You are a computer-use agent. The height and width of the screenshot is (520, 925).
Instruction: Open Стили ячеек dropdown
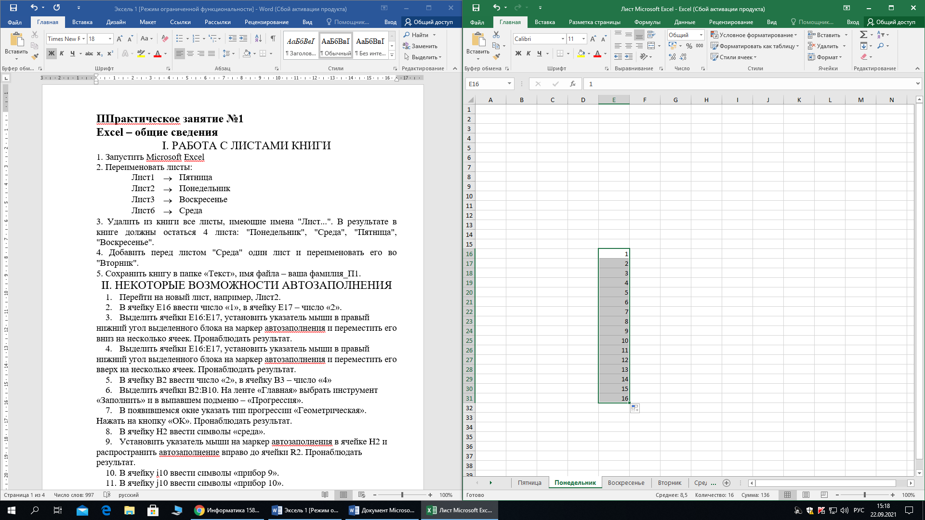pos(734,57)
